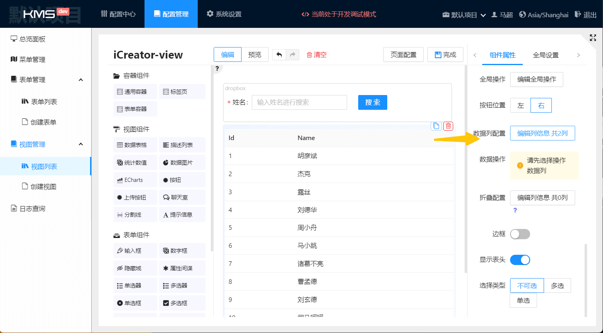Viewport: 603px width, 333px height.
Task: Click the 姓名 search input field
Action: pos(299,102)
